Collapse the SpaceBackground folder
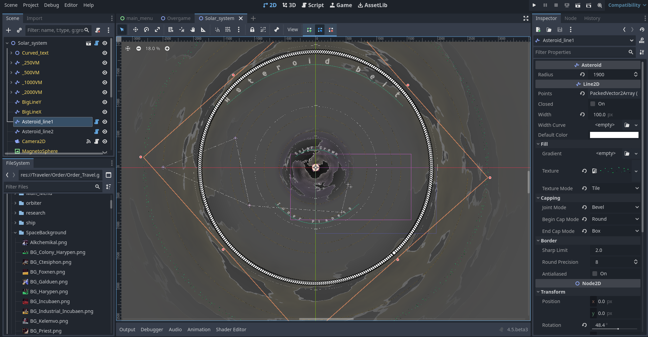 15,233
